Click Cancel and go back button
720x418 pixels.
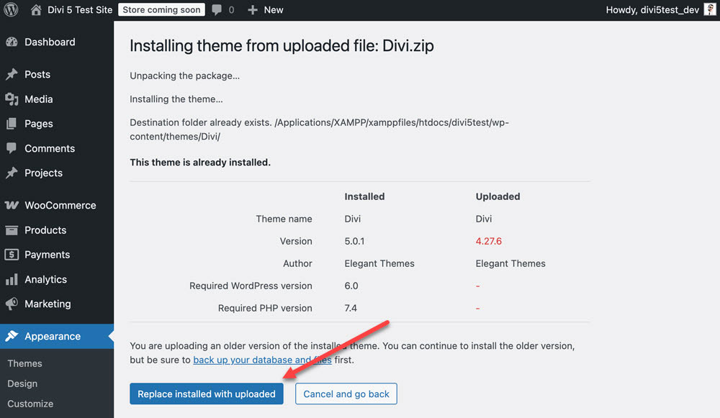tap(346, 394)
